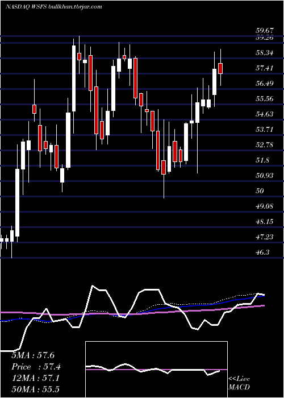Select the 50 price axis label
The height and width of the screenshot is (398, 284).
pos(260,191)
